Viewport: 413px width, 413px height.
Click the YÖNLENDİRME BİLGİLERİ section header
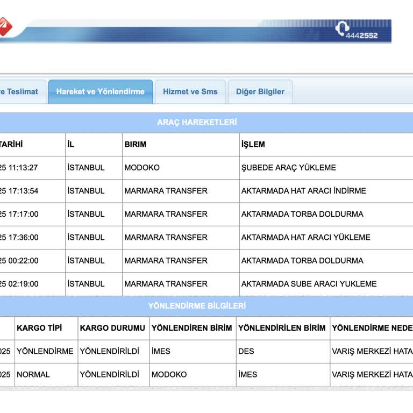197,306
